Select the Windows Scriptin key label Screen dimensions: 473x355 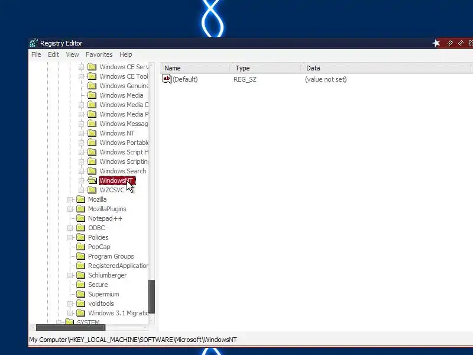[x=124, y=162]
